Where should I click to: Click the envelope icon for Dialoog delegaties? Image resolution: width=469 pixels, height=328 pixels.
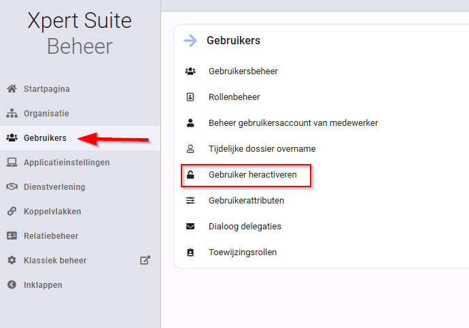(x=190, y=226)
